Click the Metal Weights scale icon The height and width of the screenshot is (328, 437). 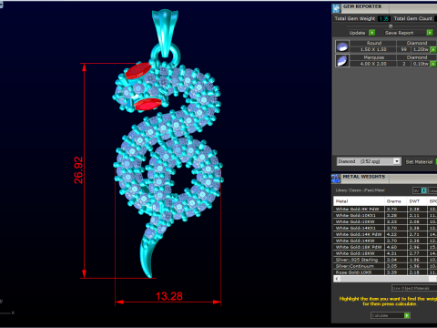[336, 179]
